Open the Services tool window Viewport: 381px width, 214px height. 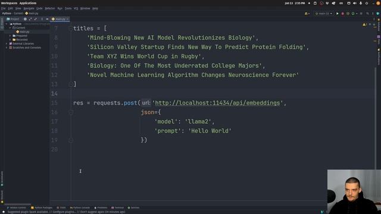pos(133,207)
